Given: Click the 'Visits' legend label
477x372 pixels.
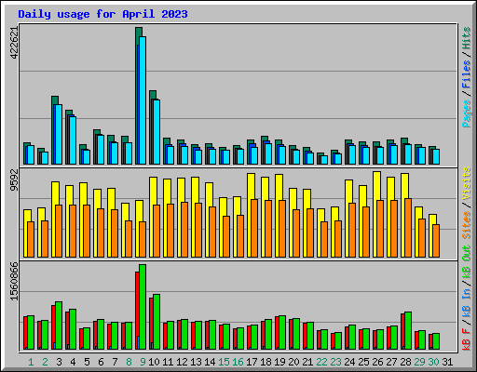Looking at the screenshot, I should (x=466, y=184).
